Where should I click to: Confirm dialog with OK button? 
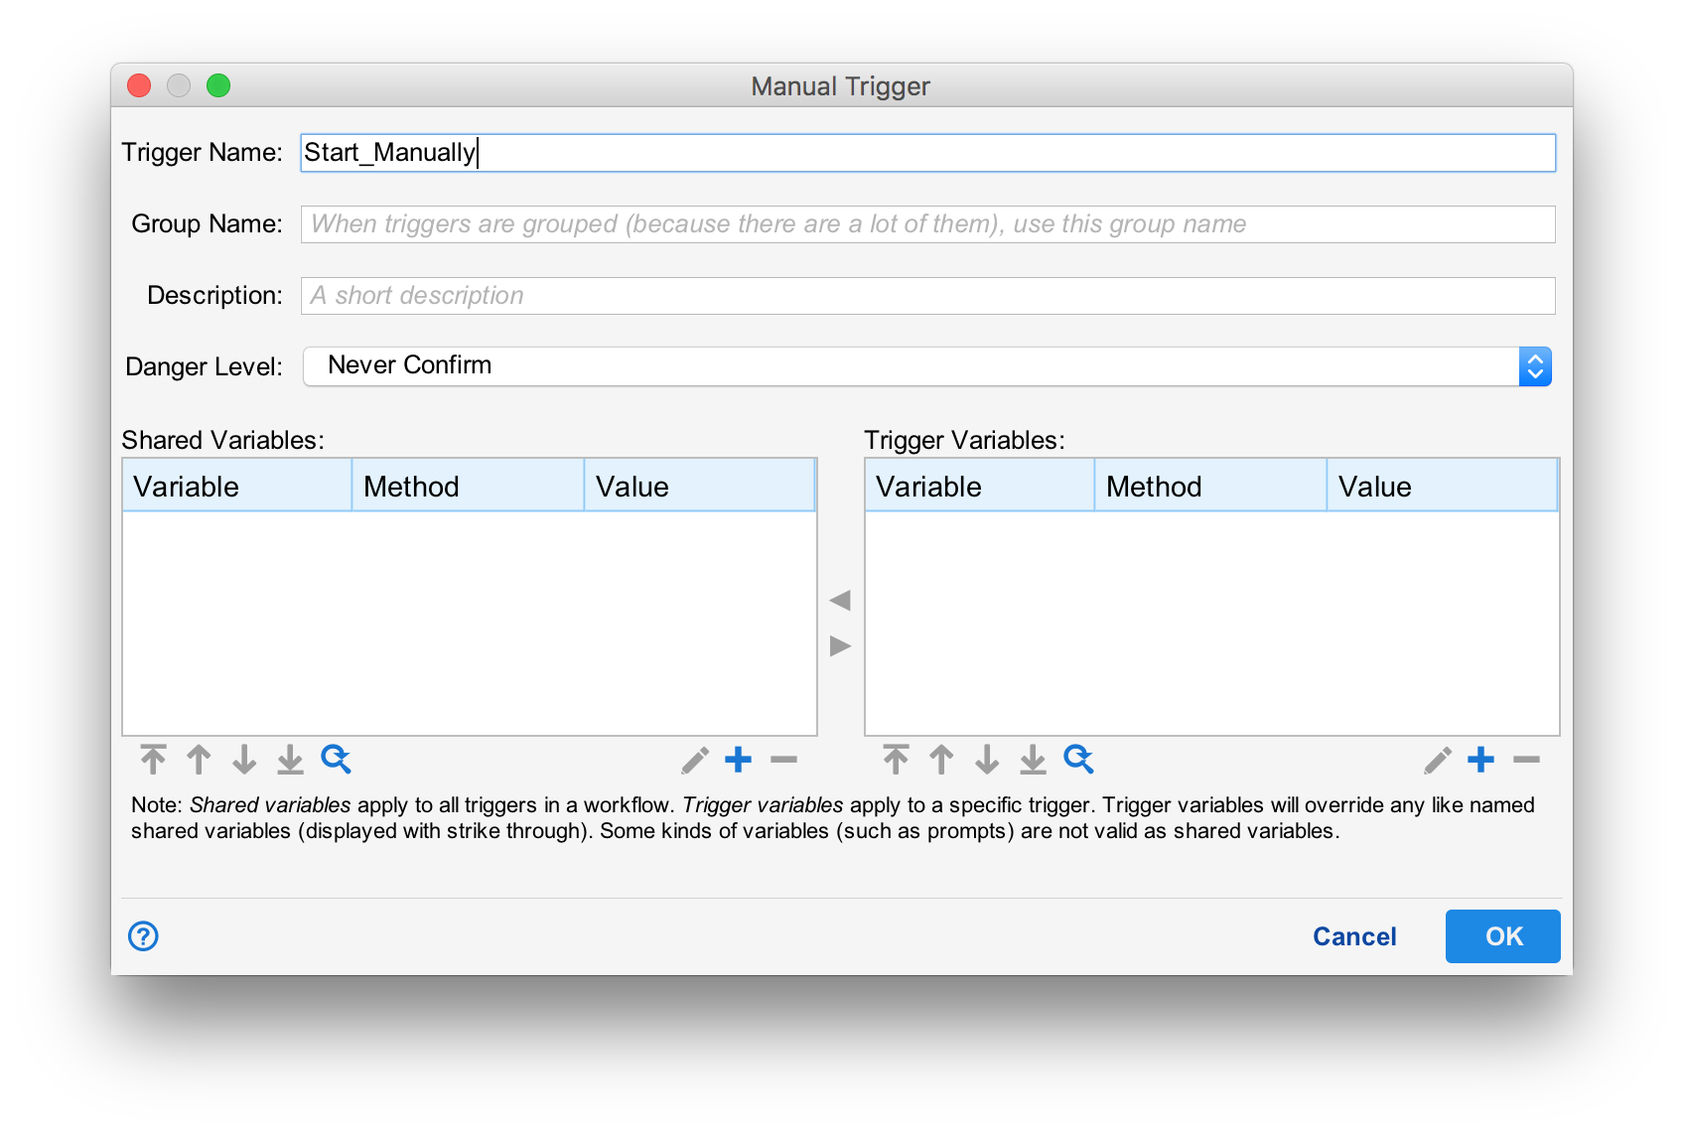1502,936
